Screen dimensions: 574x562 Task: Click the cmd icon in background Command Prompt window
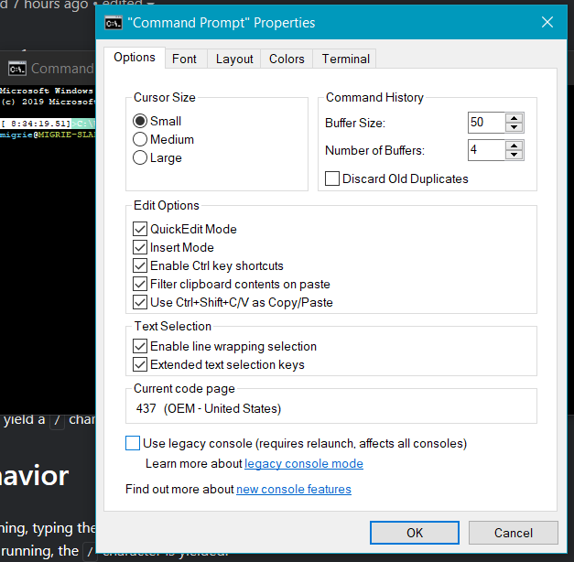[x=17, y=69]
